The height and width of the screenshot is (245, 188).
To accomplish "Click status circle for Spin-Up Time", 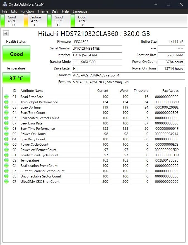I will [6, 107].
